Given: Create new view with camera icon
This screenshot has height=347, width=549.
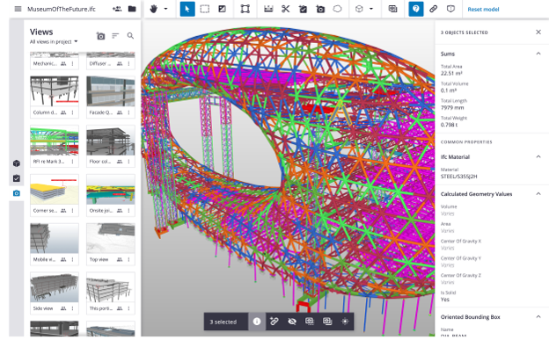Looking at the screenshot, I should pyautogui.click(x=101, y=36).
